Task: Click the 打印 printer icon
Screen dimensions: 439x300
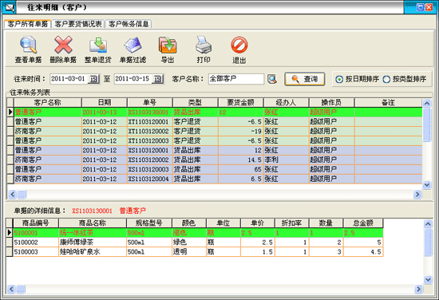Action: 204,45
